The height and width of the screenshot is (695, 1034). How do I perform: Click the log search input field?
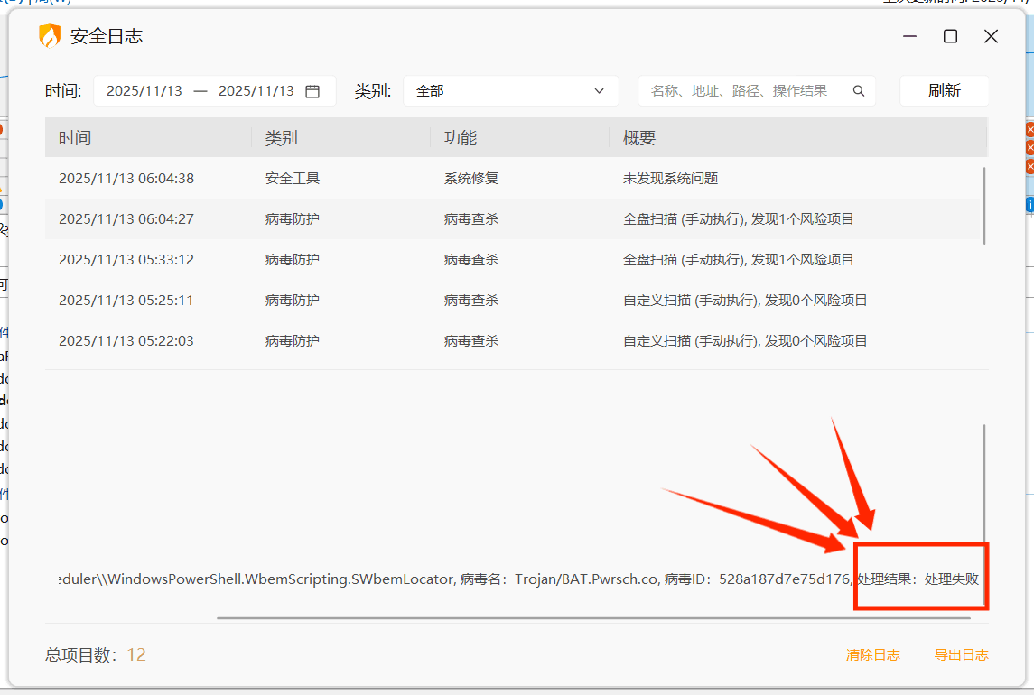click(745, 91)
